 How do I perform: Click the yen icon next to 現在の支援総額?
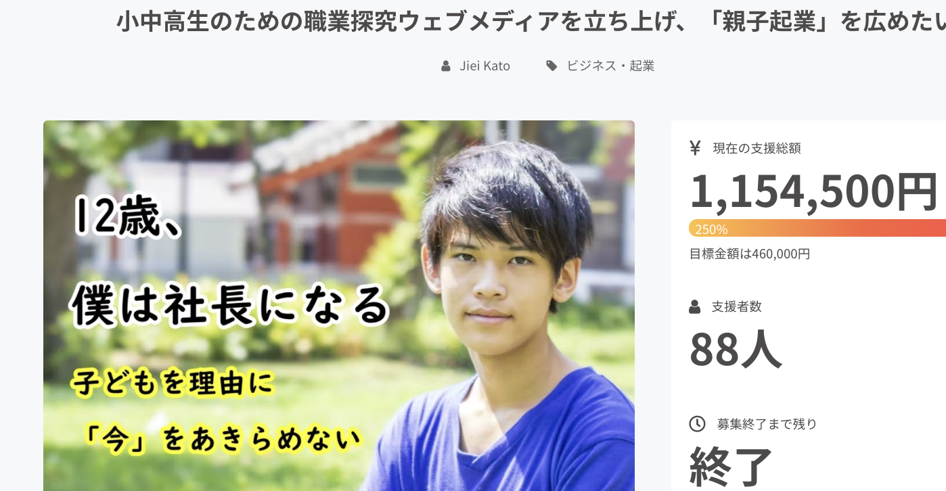(695, 148)
